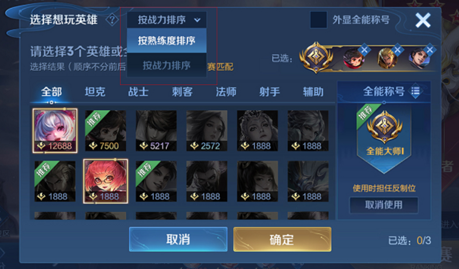Open the 全能称号 list icon
This screenshot has height=269, width=459.
[415, 92]
